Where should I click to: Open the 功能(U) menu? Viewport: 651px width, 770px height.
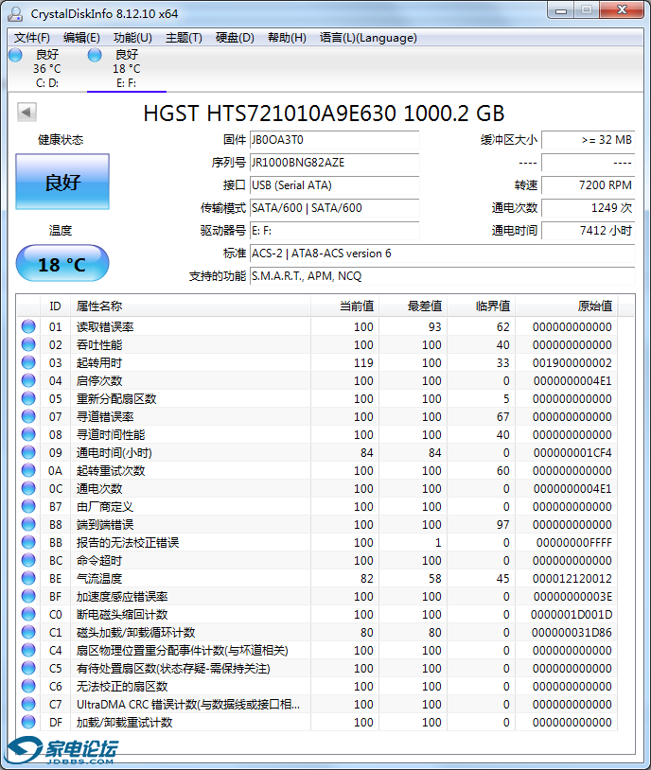pyautogui.click(x=132, y=38)
